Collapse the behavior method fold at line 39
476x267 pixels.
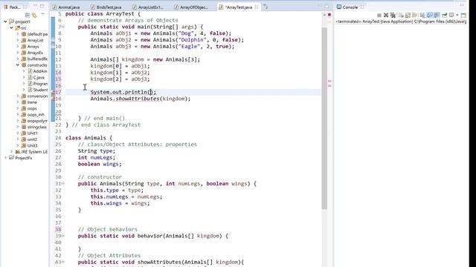click(62, 236)
